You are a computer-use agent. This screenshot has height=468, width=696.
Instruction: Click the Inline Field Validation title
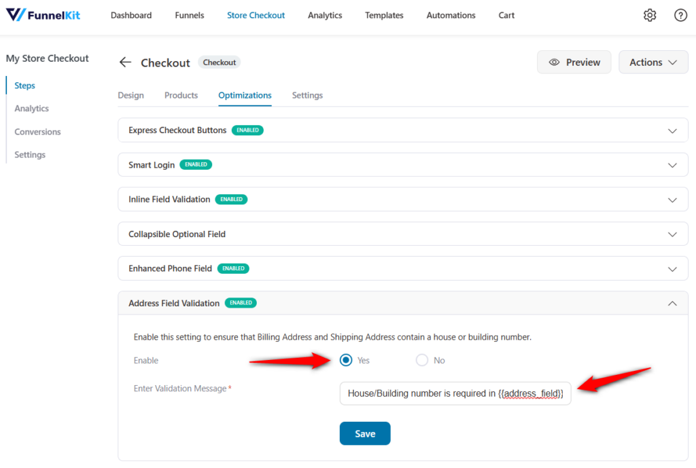[169, 199]
